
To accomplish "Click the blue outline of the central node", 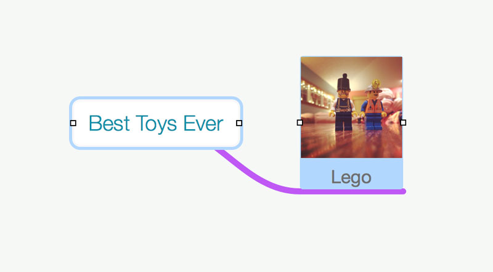I will click(156, 98).
